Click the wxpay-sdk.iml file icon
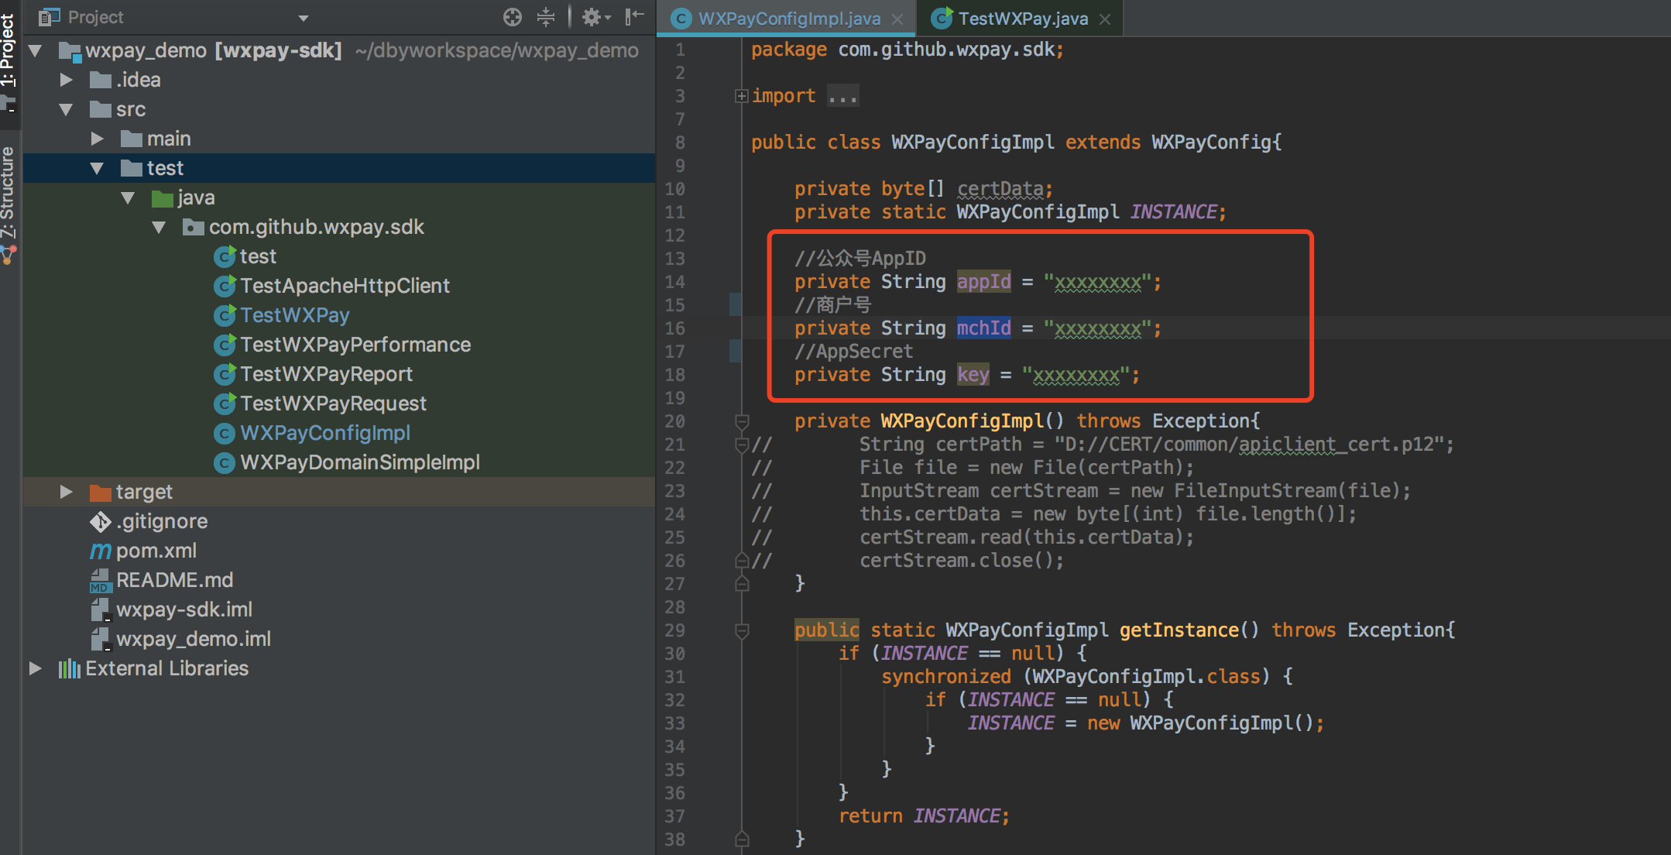1671x855 pixels. [x=101, y=610]
